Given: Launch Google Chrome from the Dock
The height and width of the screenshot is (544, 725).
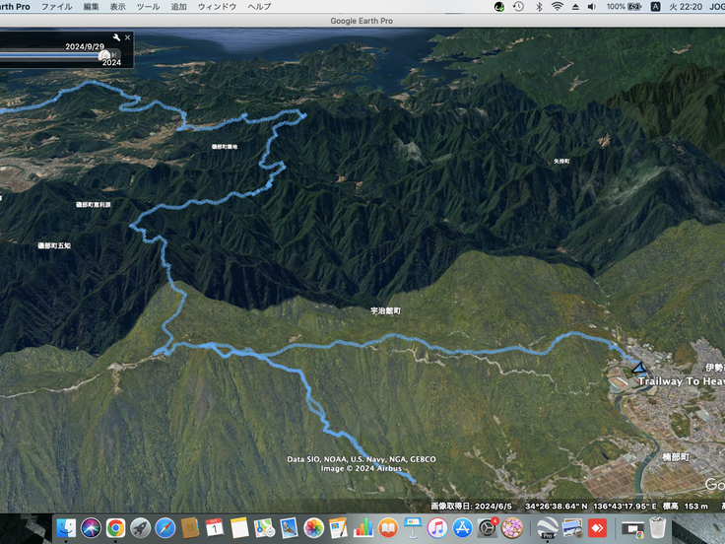Looking at the screenshot, I should tap(116, 528).
